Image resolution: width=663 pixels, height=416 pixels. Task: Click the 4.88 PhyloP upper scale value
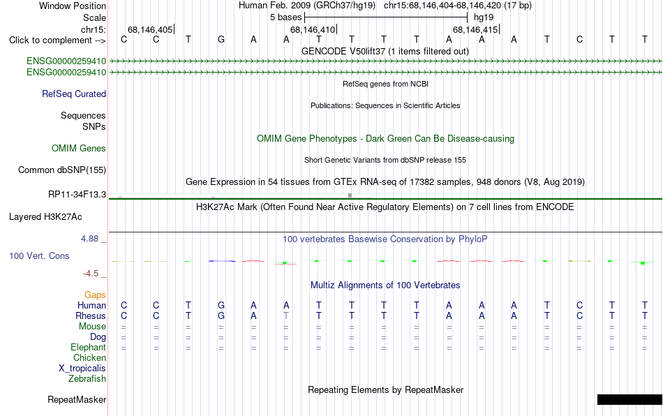[x=89, y=239]
